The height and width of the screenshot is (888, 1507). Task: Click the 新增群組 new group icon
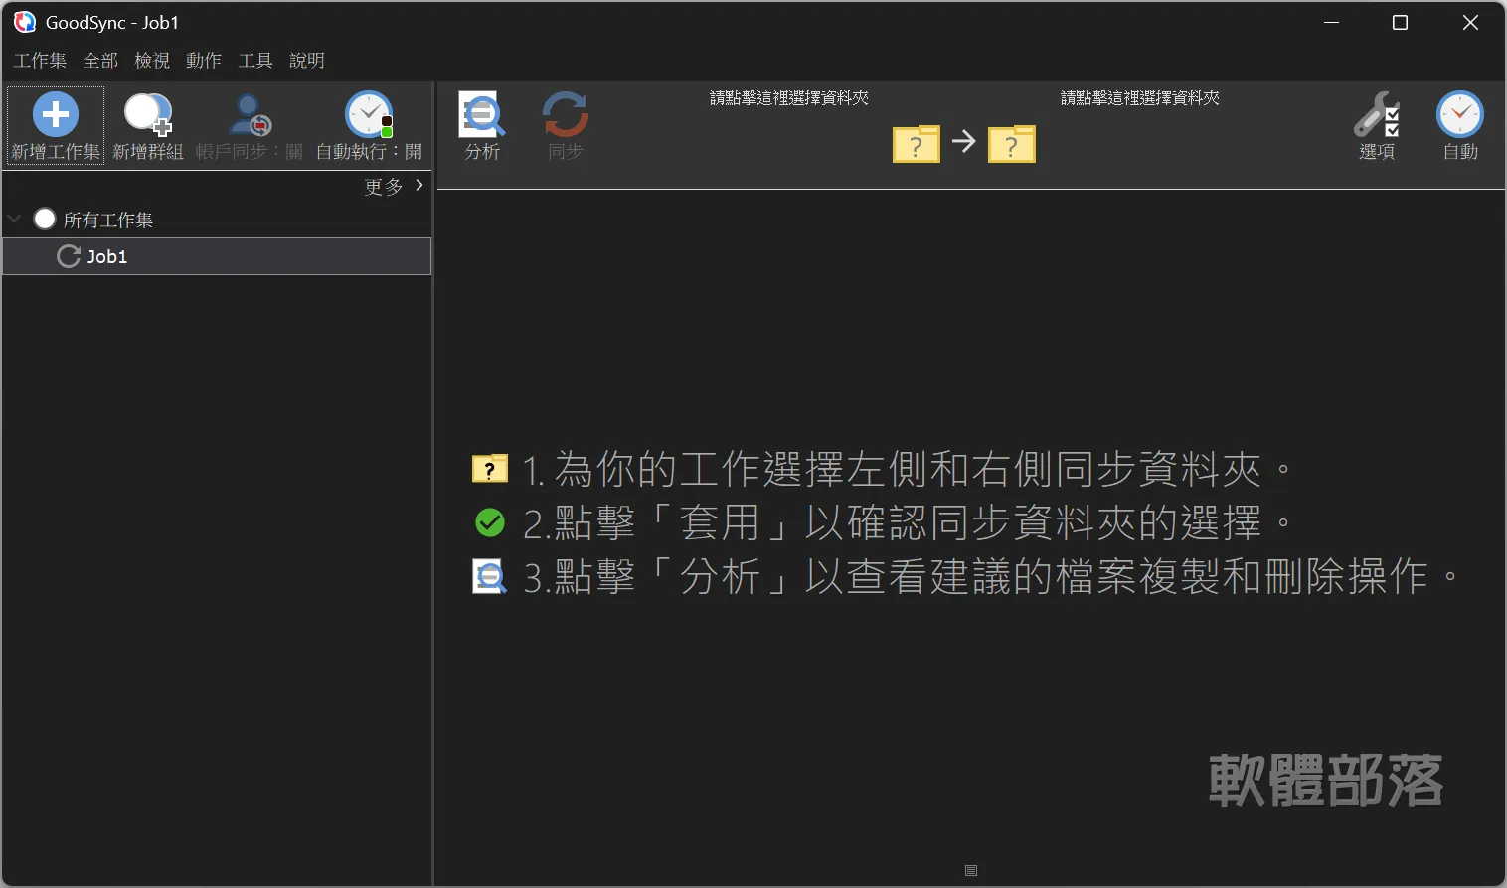point(148,114)
